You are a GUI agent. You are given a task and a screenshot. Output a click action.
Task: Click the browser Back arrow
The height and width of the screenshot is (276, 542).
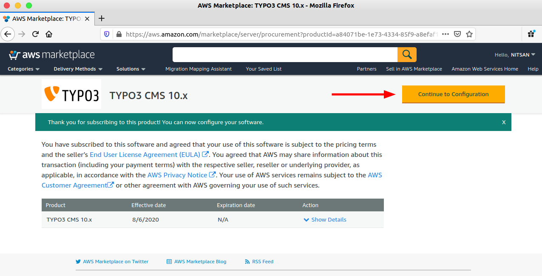pos(8,34)
